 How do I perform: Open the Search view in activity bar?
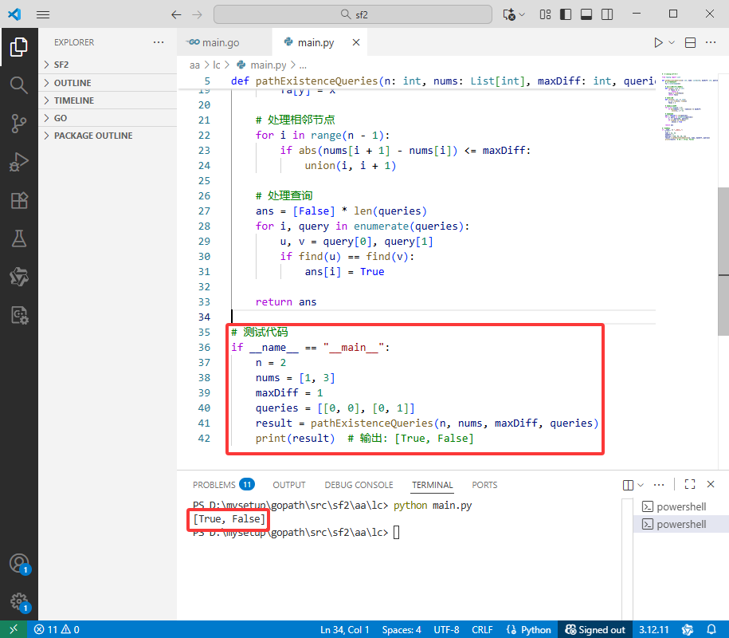pos(18,85)
